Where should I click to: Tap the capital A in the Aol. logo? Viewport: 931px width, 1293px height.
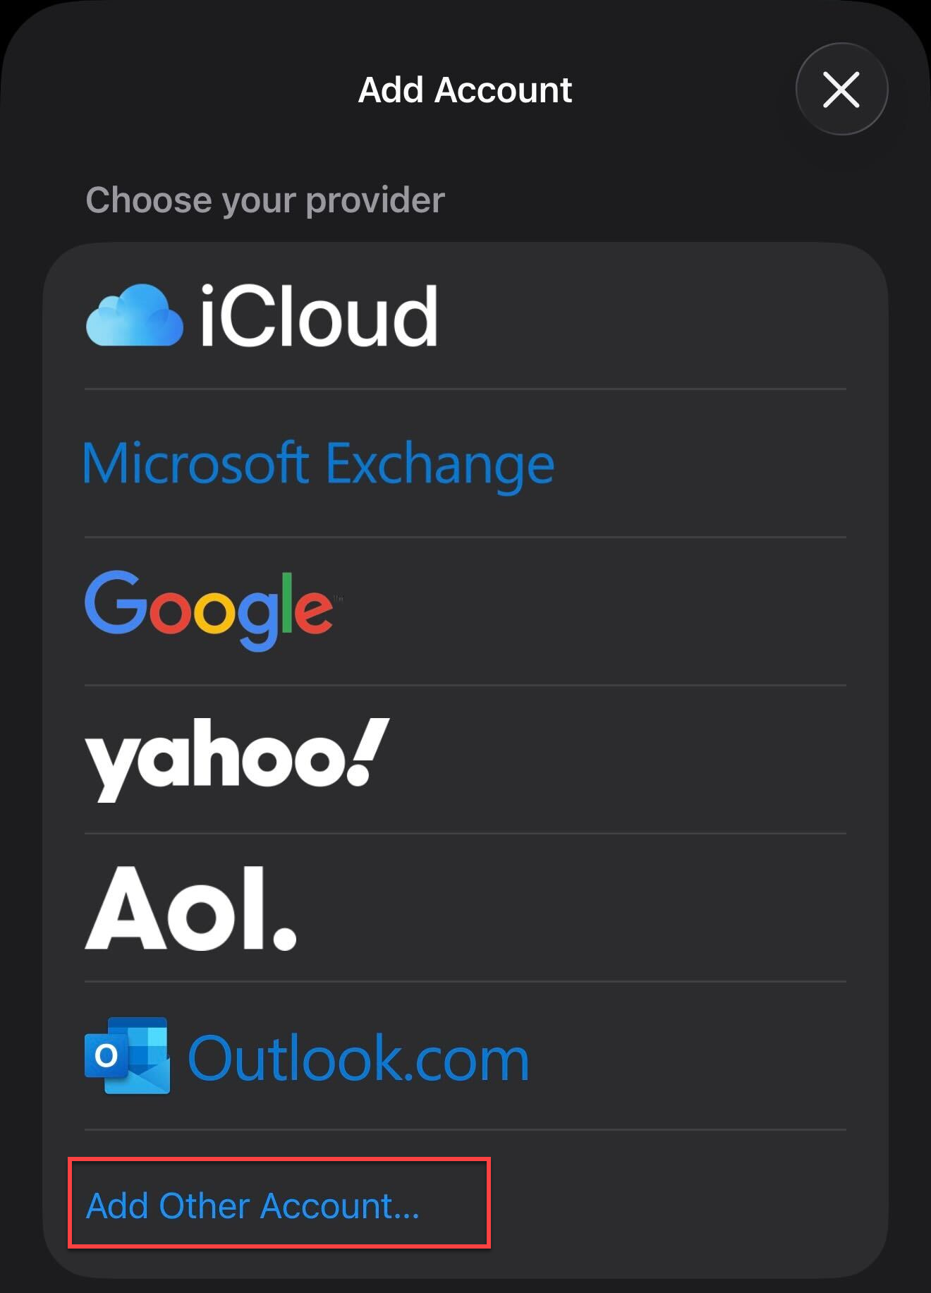pyautogui.click(x=125, y=910)
